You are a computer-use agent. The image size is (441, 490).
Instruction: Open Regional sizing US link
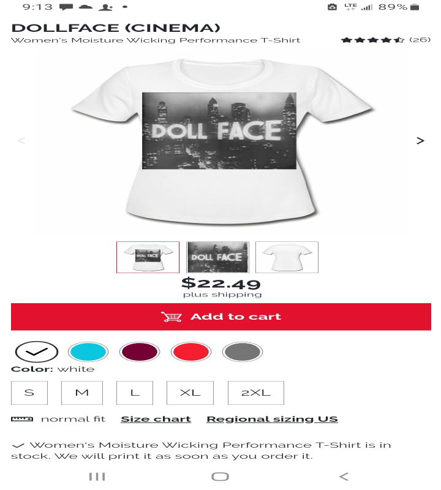(x=272, y=419)
